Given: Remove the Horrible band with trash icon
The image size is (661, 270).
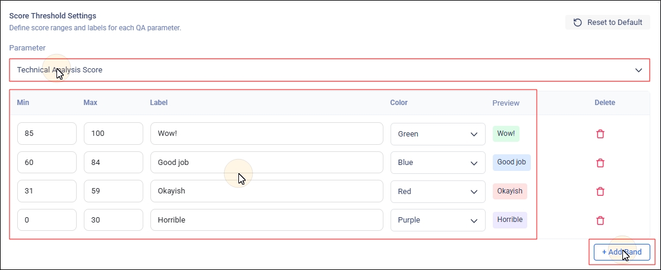Looking at the screenshot, I should (x=600, y=220).
